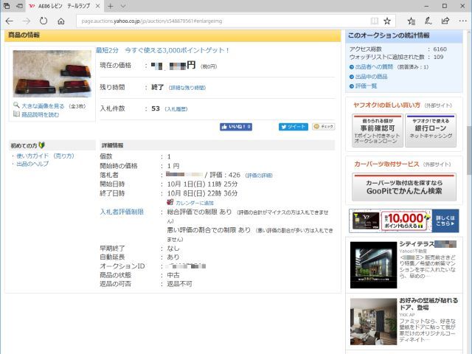Open reading view from the address bar
This screenshot has height=354, width=472.
click(x=374, y=21)
